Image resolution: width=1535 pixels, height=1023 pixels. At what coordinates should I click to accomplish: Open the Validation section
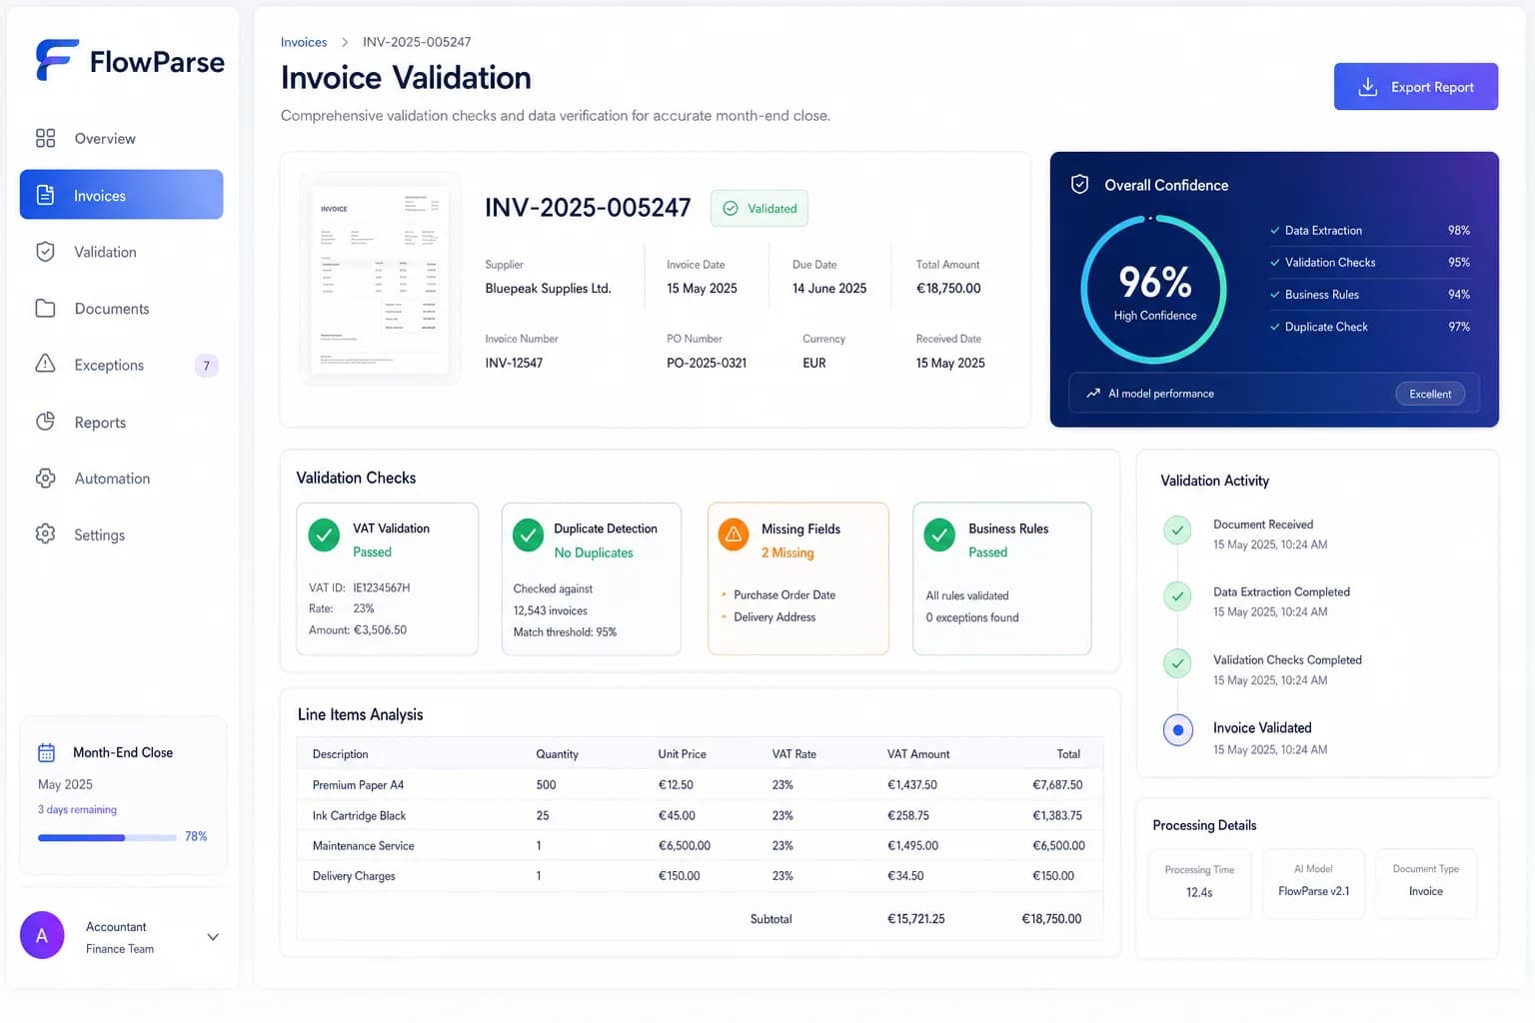(121, 252)
